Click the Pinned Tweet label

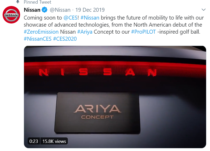(38, 2)
